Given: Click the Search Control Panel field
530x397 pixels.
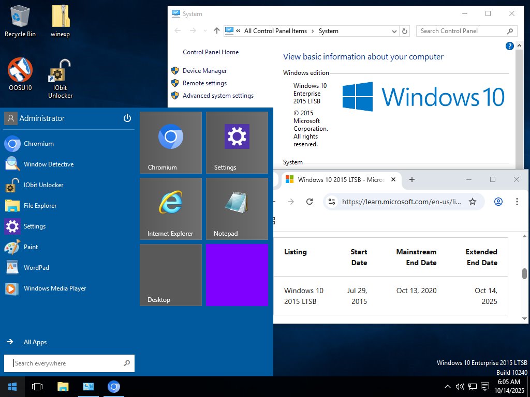Looking at the screenshot, I should tap(466, 31).
